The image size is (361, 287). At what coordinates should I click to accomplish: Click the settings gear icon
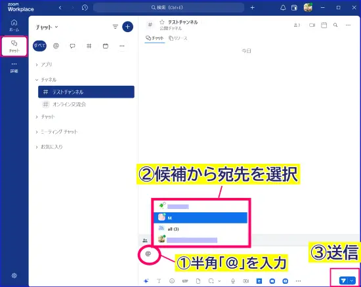pyautogui.click(x=14, y=275)
